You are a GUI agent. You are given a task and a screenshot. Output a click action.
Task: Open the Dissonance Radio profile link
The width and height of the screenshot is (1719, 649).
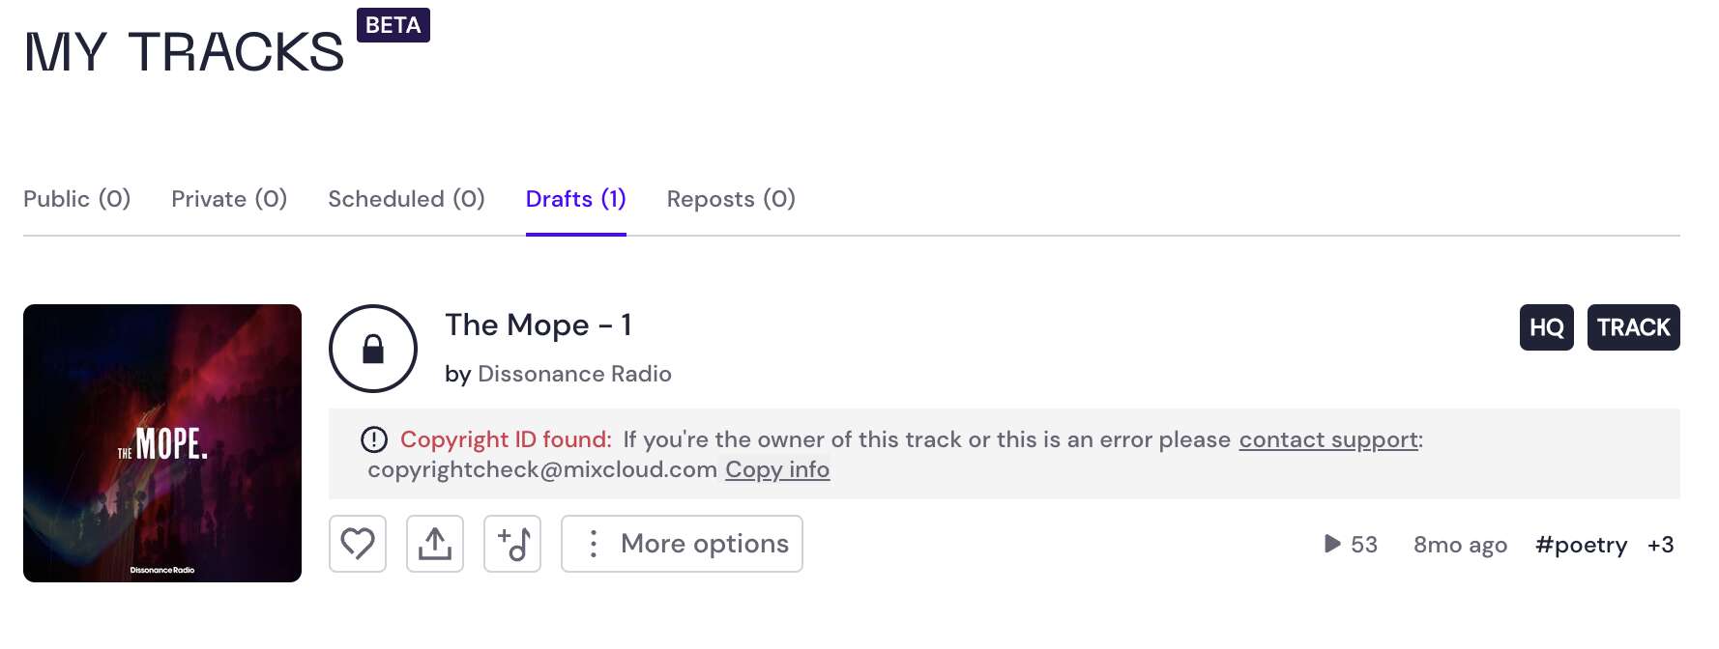[574, 374]
